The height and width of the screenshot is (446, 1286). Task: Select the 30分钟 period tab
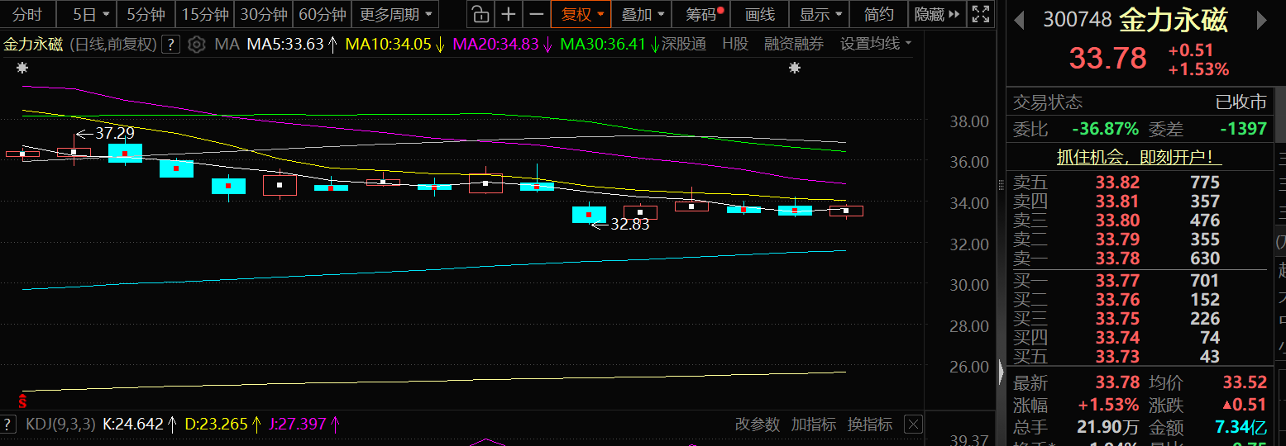click(263, 14)
